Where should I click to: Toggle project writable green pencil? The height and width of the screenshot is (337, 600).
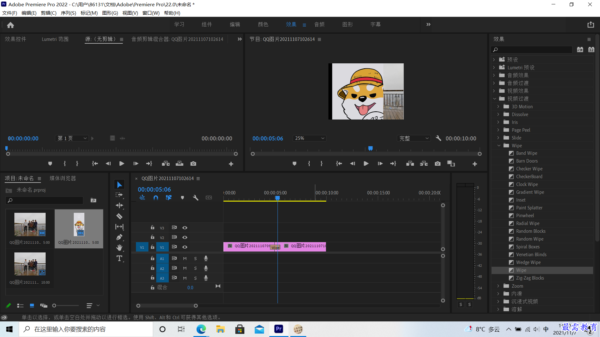[8, 305]
